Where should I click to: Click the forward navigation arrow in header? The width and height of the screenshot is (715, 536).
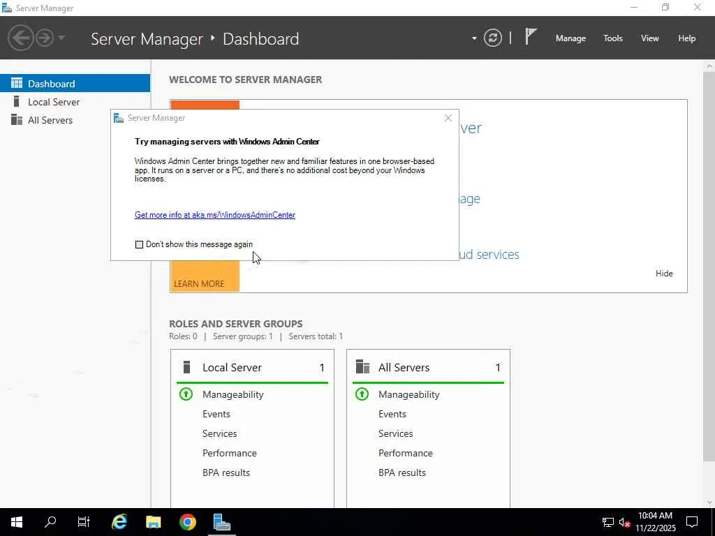[x=44, y=38]
